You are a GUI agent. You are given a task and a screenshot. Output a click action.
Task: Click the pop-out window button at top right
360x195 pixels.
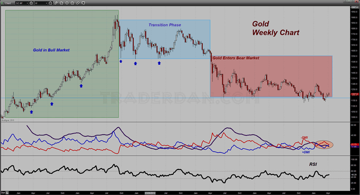click(345, 1)
